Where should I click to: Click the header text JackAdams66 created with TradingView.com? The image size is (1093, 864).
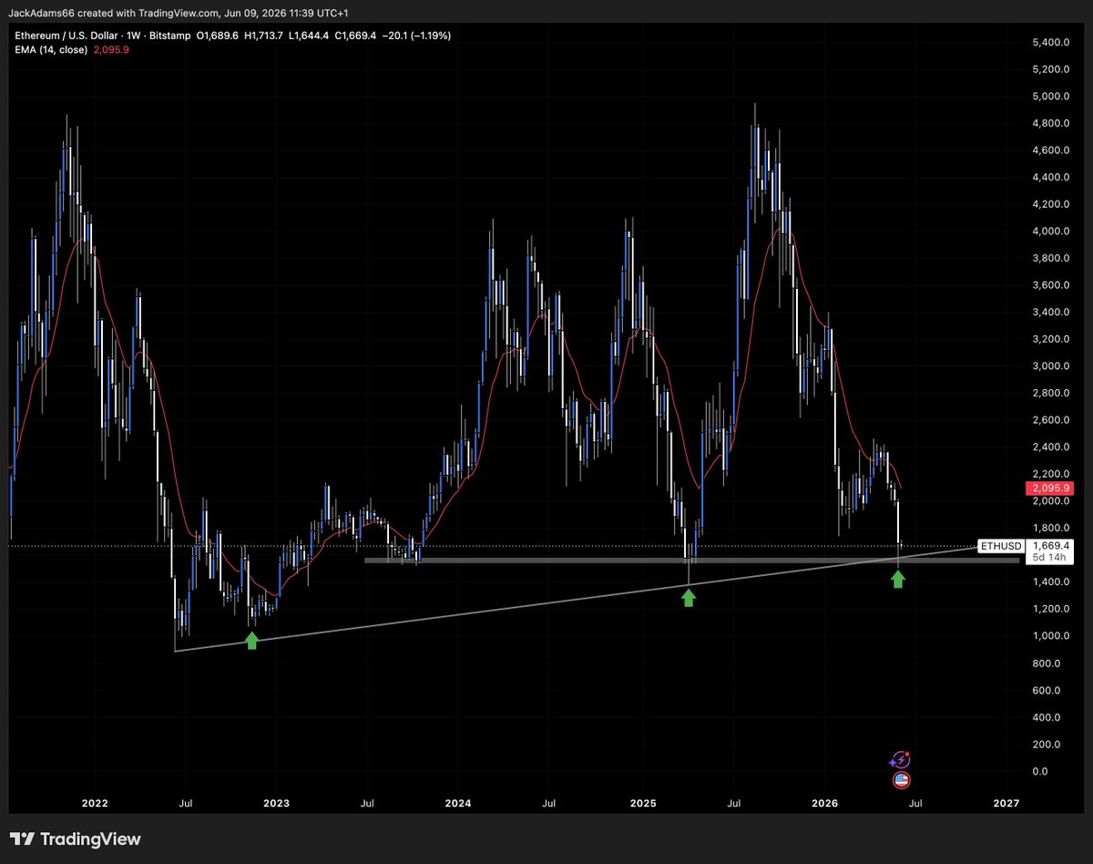point(112,13)
